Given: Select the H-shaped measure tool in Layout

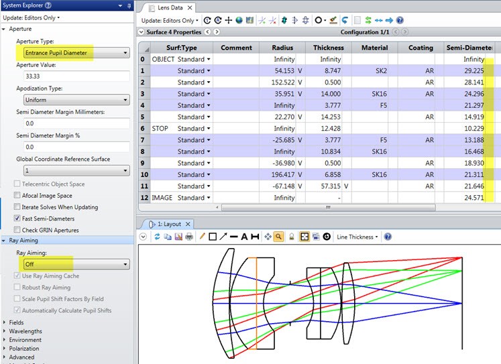Looking at the screenshot, I should coord(255,237).
